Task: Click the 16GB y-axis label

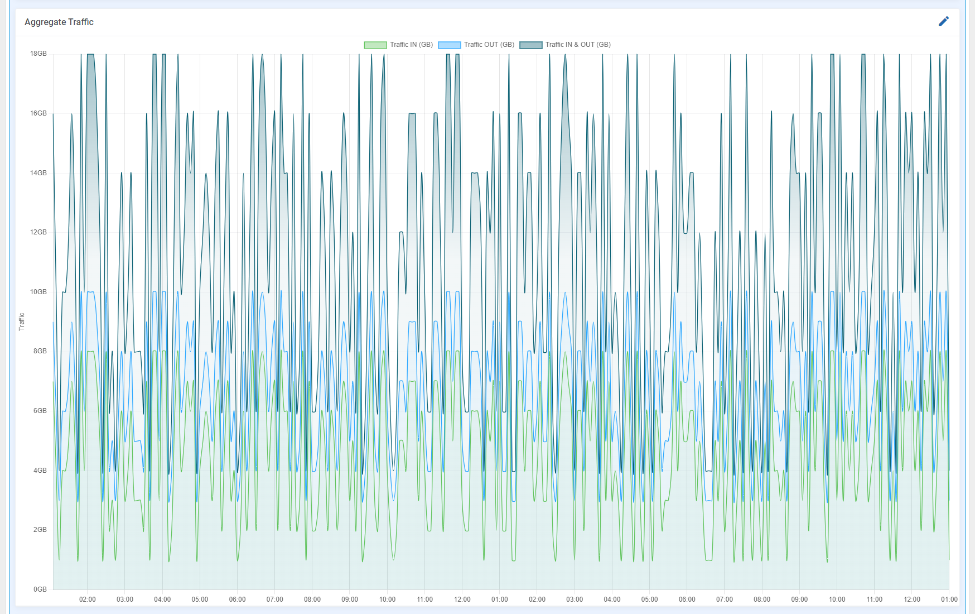Action: point(38,113)
